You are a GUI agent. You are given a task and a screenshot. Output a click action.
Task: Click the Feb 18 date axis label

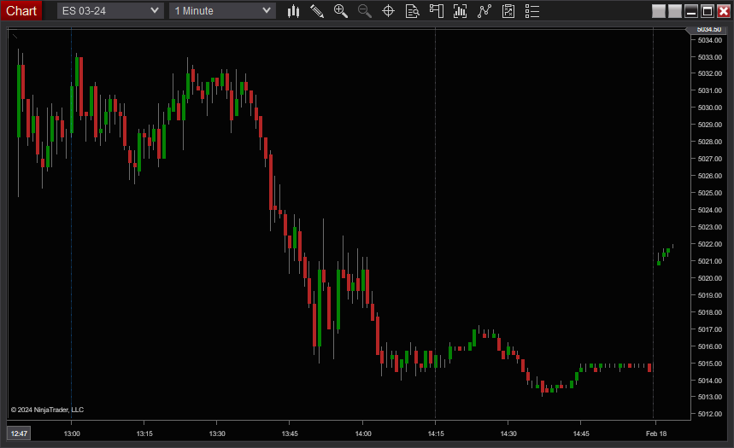click(656, 433)
